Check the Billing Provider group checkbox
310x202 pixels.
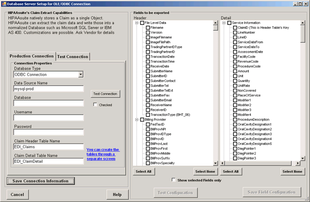click(142, 120)
